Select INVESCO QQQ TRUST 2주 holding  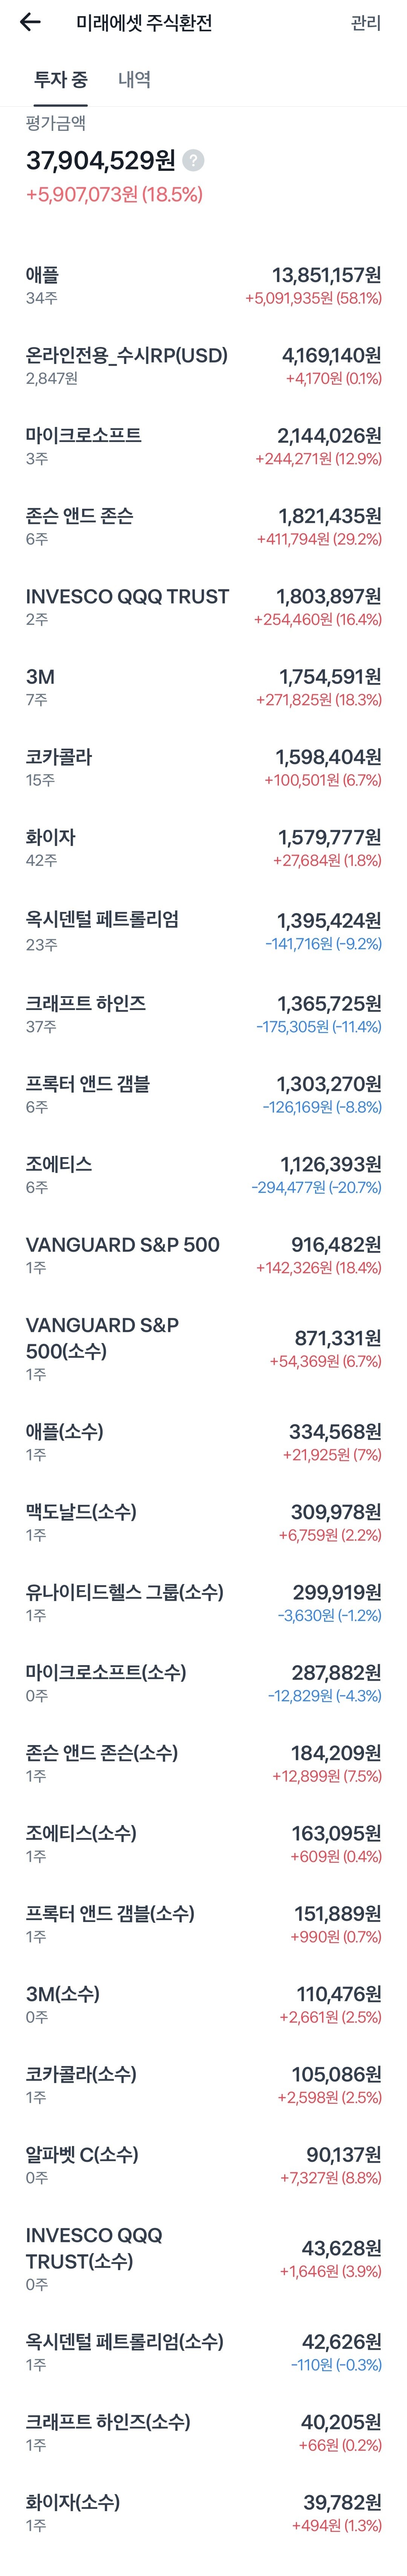(x=203, y=607)
